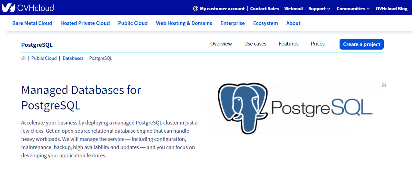The height and width of the screenshot is (171, 412).
Task: Open the Public Cloud menu
Action: tap(133, 23)
